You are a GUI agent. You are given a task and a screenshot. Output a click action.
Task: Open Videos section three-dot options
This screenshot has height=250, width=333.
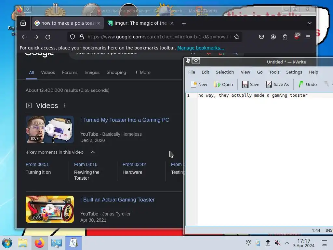(x=65, y=106)
